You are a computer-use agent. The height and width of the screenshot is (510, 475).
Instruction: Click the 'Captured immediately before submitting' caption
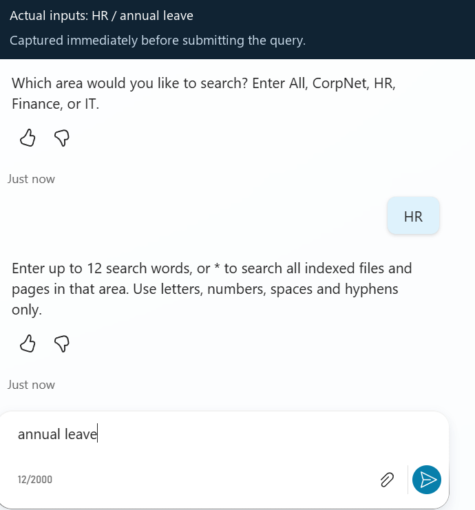click(158, 41)
